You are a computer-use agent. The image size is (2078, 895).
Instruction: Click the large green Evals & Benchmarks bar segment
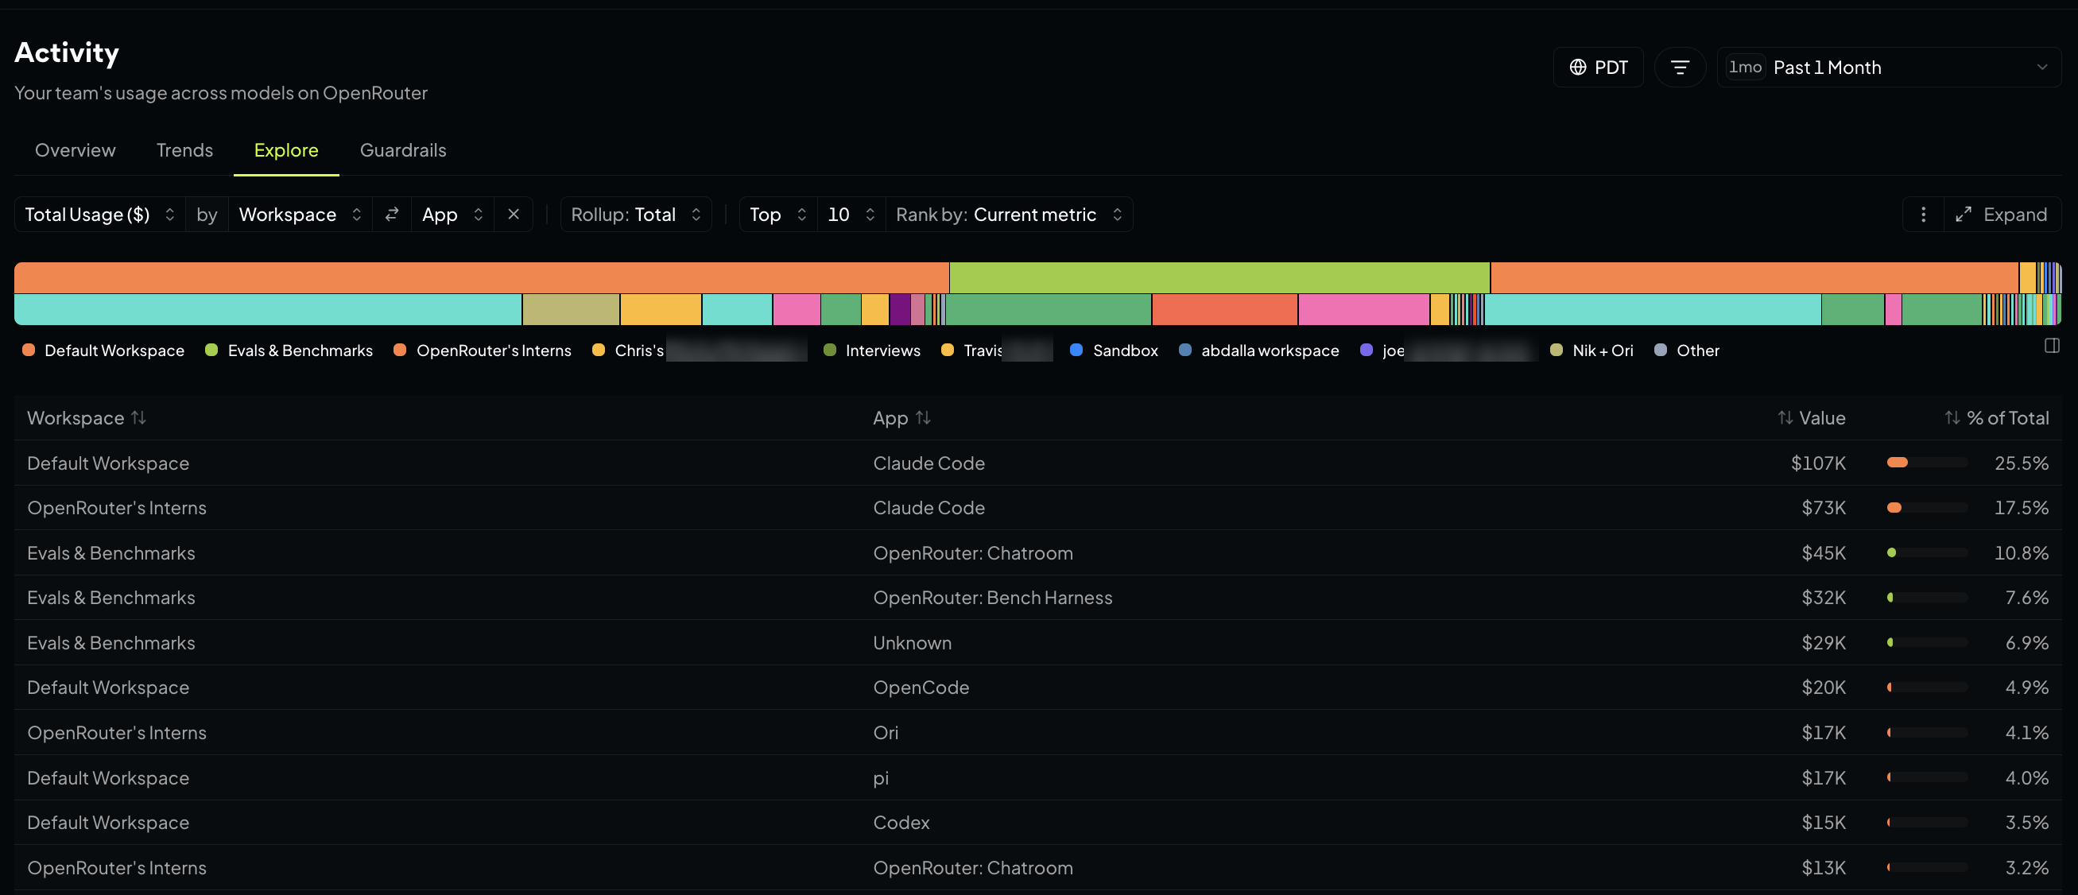(x=1219, y=277)
